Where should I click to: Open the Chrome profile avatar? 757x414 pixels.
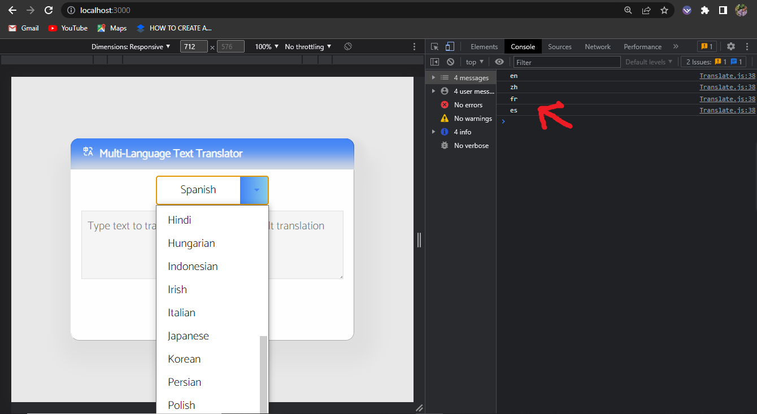pos(741,10)
